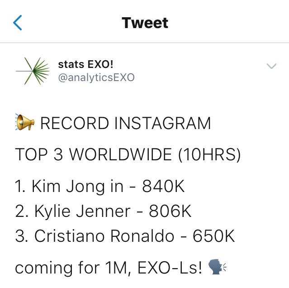Screen dimensions: 289x288
Task: Tap the EXO-Ls! word
Action: tap(170, 268)
